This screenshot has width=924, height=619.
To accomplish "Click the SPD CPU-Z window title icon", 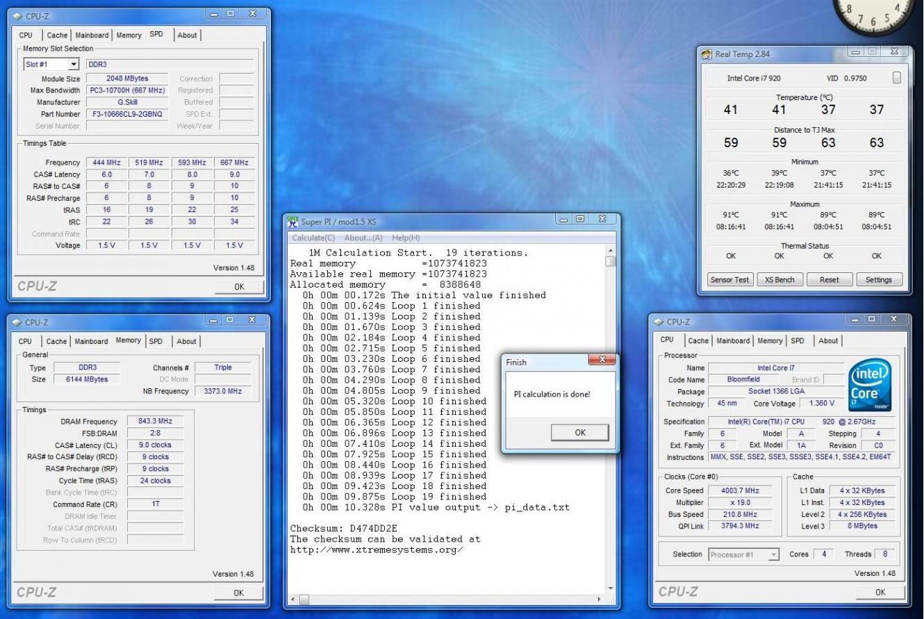I will pos(18,15).
